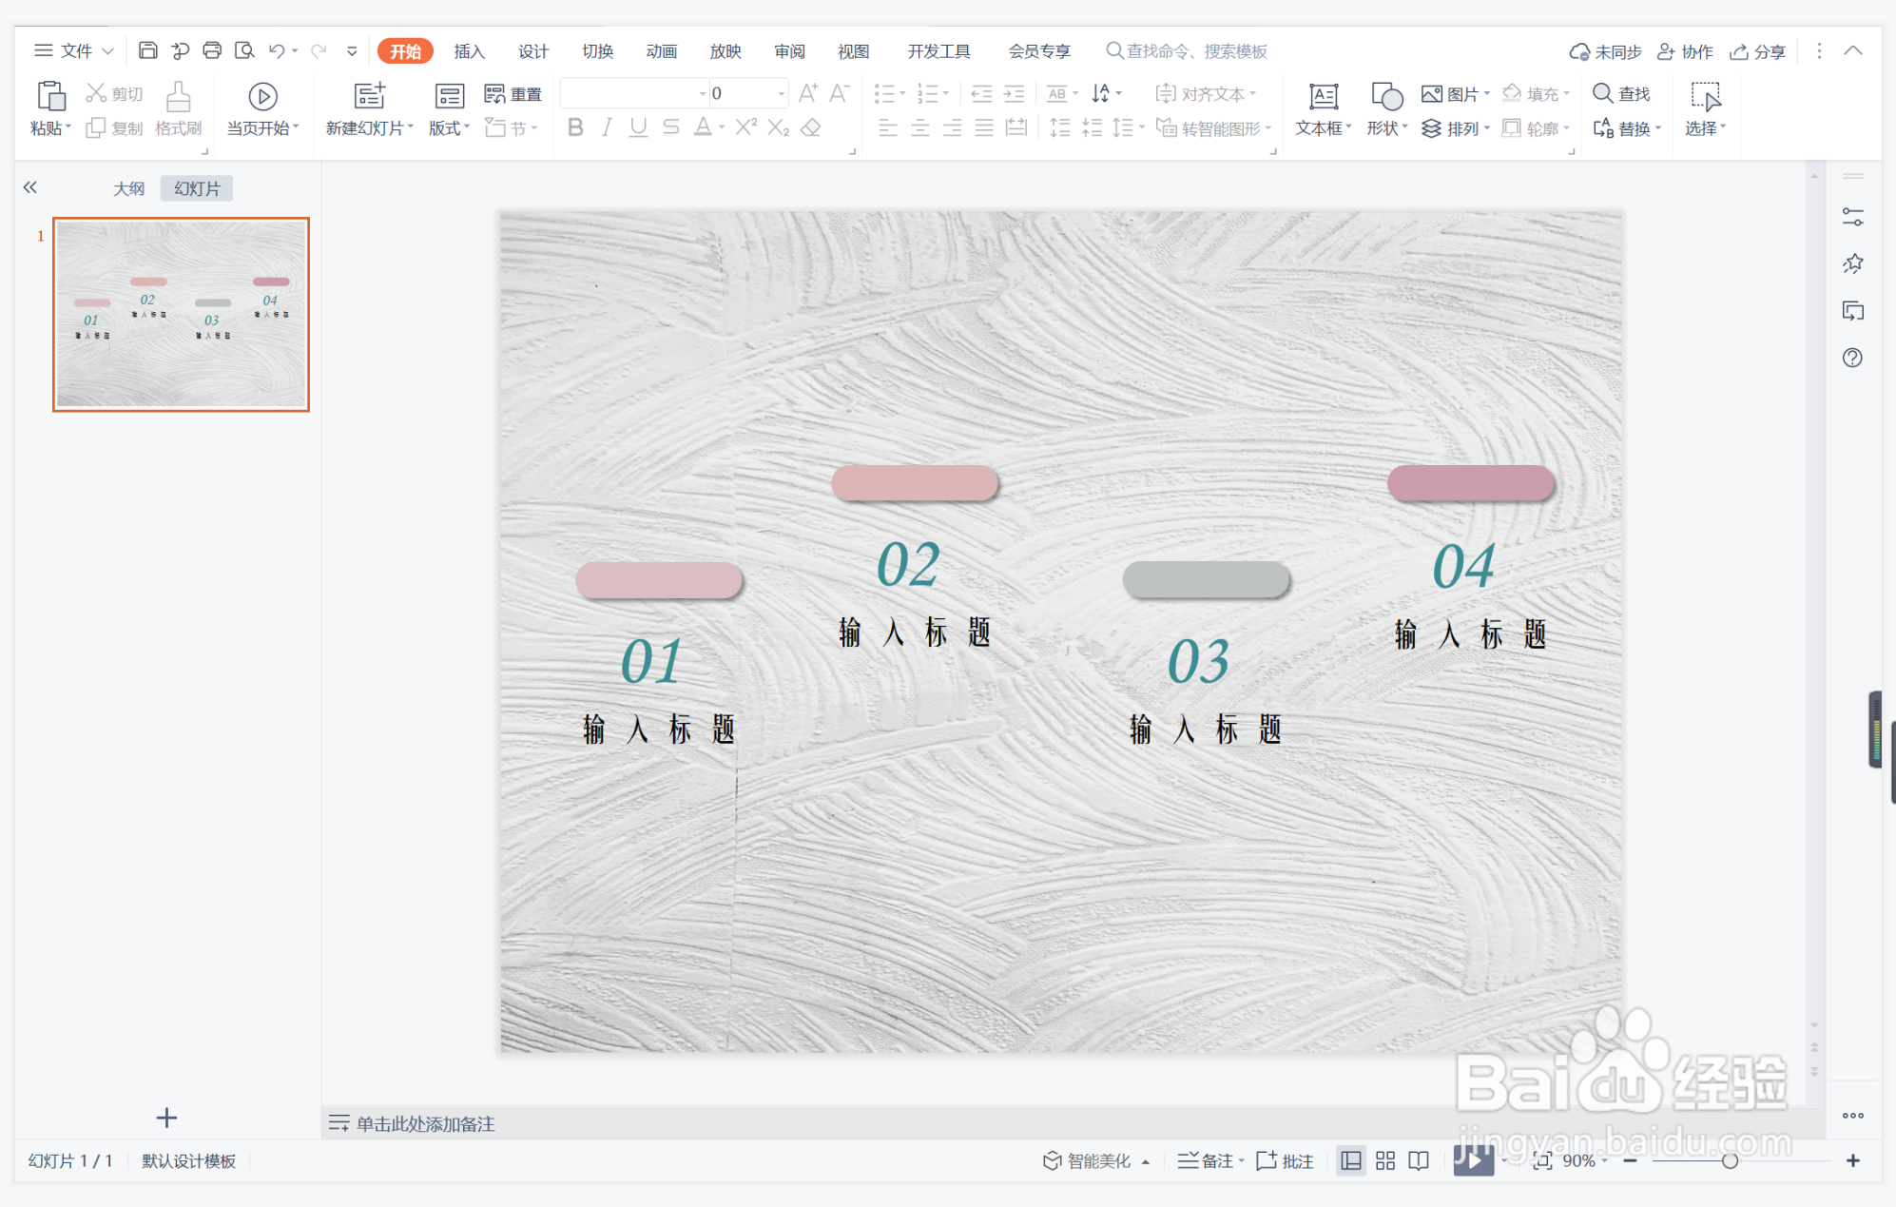
Task: Click the Save icon in quick toolbar
Action: tap(147, 50)
